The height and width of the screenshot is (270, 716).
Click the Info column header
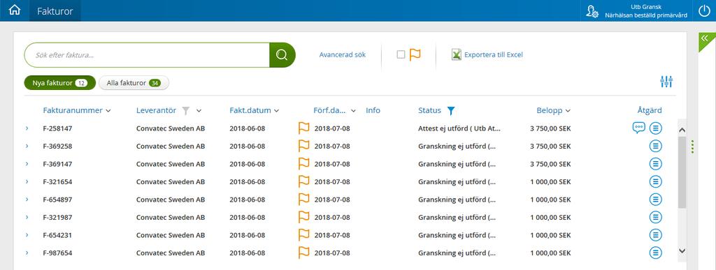coord(373,111)
